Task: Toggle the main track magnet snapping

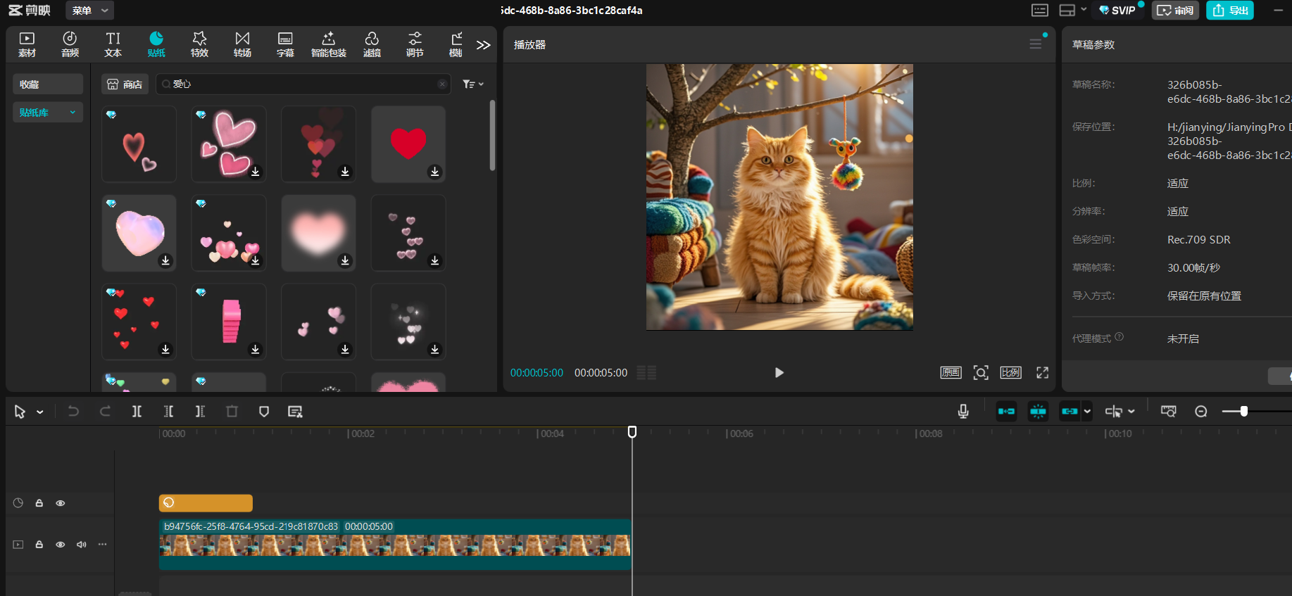Action: tap(1006, 412)
